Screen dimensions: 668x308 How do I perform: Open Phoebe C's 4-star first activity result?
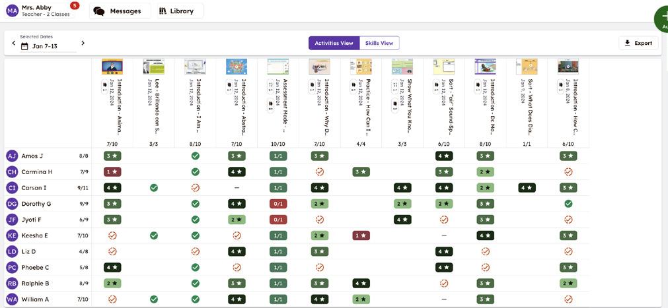[112, 268]
